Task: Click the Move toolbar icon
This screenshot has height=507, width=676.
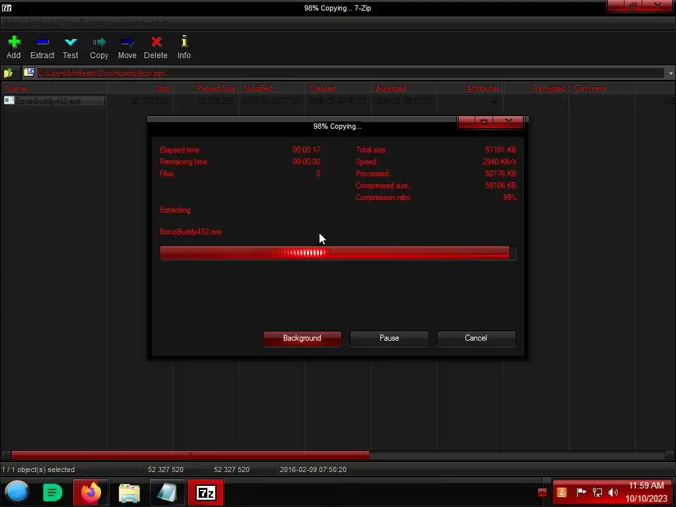Action: (x=127, y=42)
